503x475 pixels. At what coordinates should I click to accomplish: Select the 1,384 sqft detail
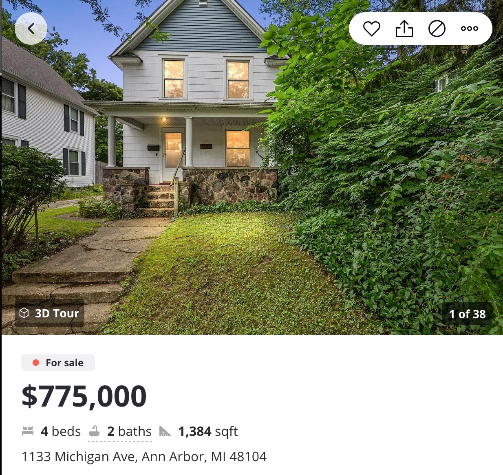point(208,431)
